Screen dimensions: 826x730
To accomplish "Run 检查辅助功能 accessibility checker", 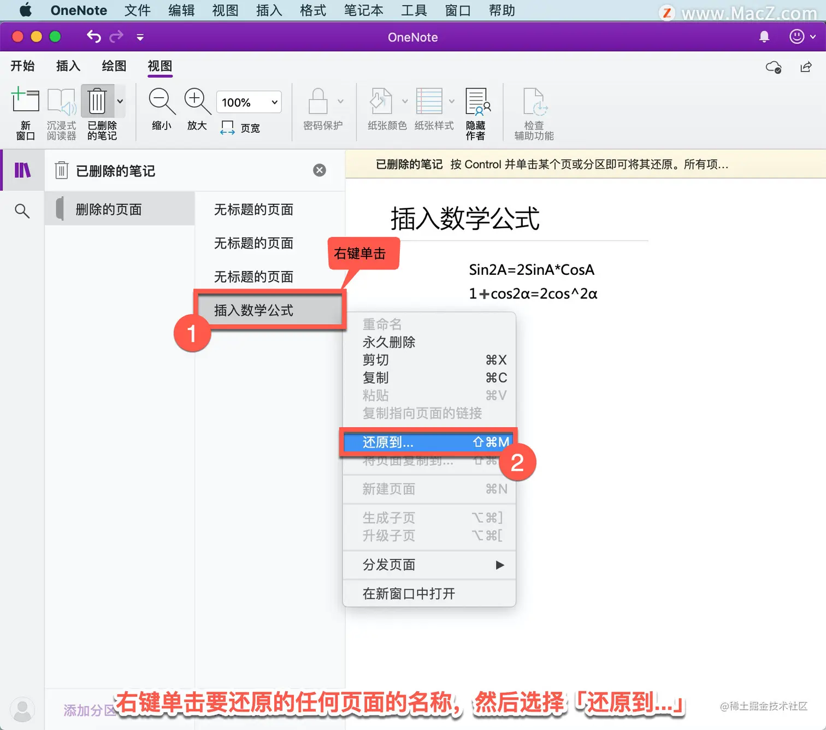I will pos(534,114).
